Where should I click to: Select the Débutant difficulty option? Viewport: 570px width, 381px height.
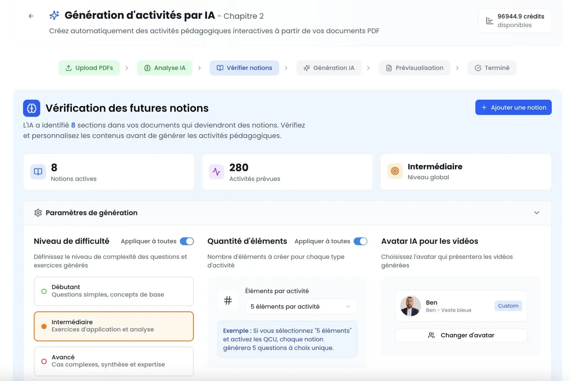pos(114,291)
